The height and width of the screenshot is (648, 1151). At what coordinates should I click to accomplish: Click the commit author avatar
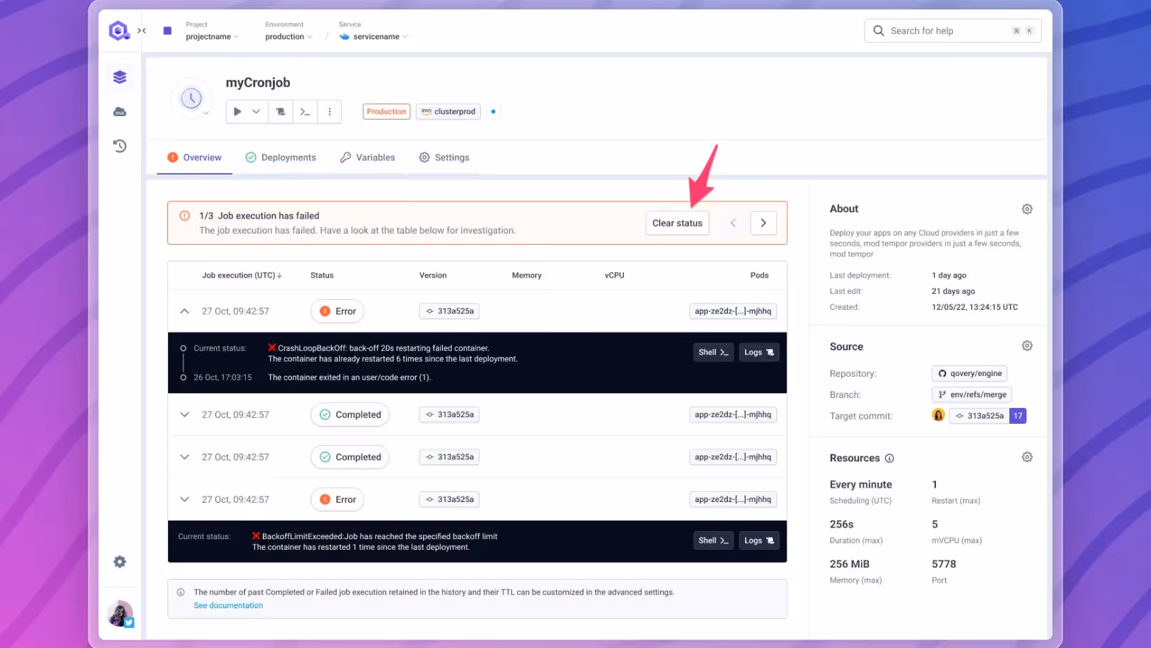click(x=938, y=415)
